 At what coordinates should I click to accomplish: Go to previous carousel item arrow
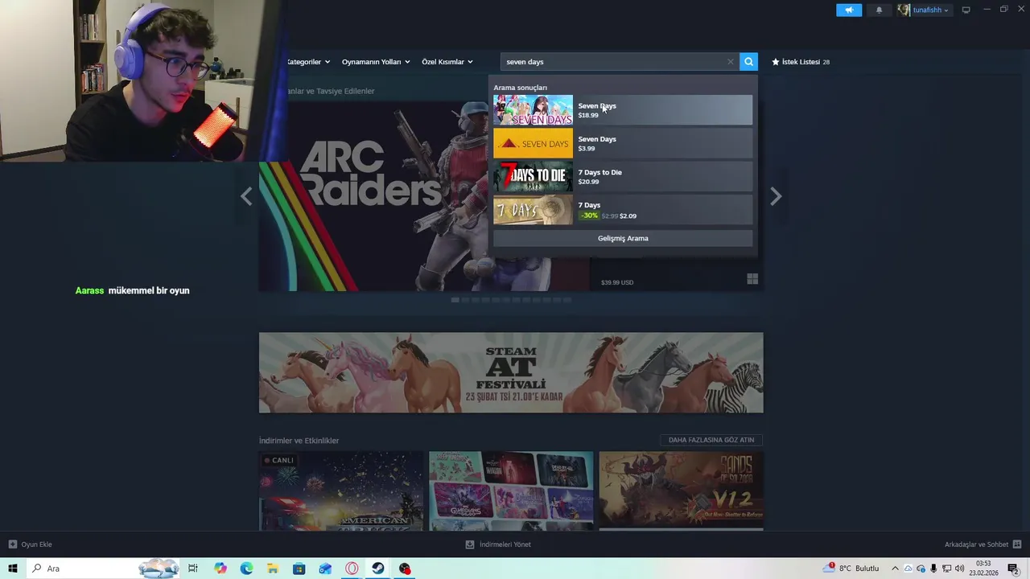click(x=246, y=196)
